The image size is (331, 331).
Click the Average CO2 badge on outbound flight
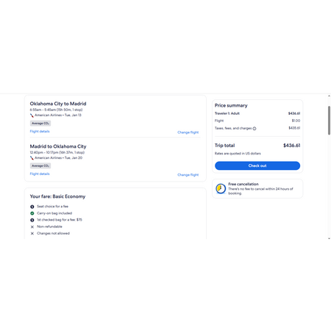(x=40, y=124)
